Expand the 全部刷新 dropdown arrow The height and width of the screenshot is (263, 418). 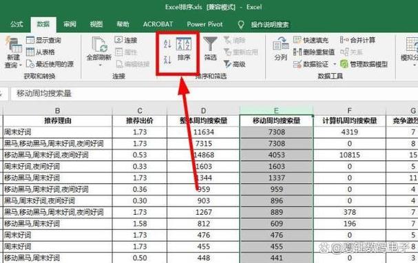coord(100,65)
